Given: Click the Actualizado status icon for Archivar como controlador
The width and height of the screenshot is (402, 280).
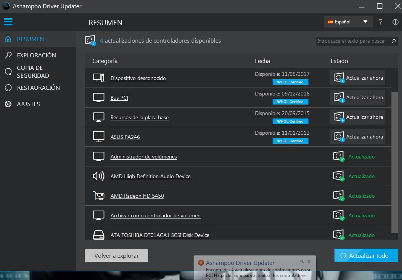Looking at the screenshot, I should click(339, 215).
